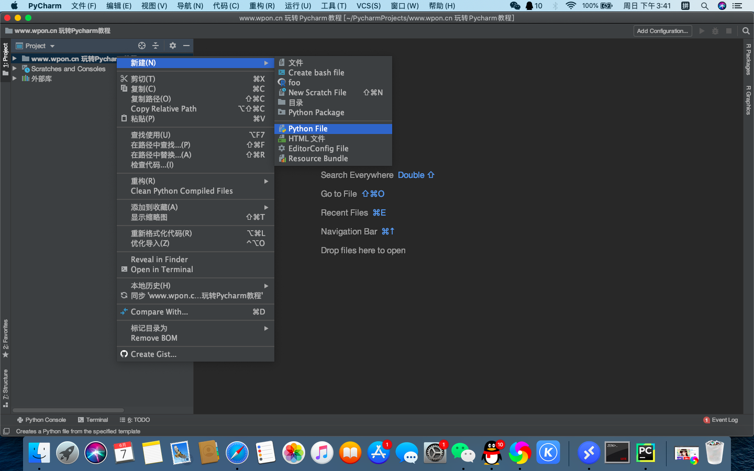This screenshot has width=754, height=471.
Task: Select Clean Python Compiled Files
Action: click(x=195, y=191)
